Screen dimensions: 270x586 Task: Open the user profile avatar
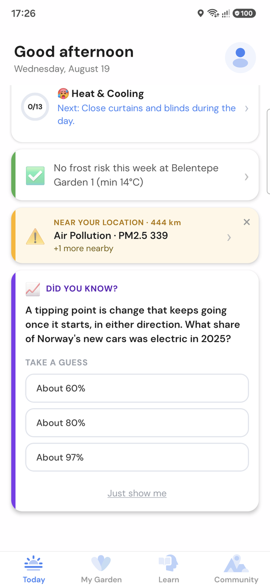pos(240,58)
